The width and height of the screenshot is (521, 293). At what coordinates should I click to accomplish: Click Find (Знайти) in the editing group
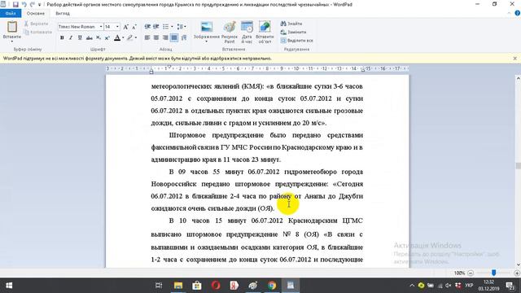[x=291, y=24]
